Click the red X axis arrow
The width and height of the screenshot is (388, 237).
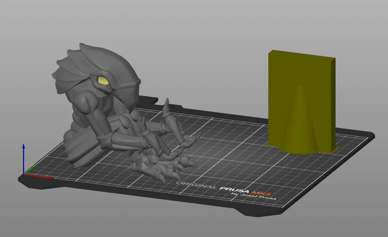point(38,176)
